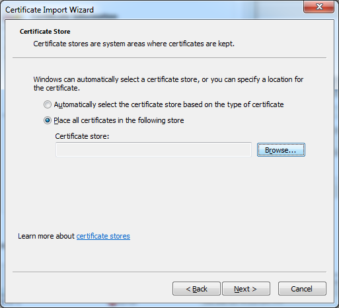
Task: Select the Place all certificates radio button
Action: [x=48, y=120]
